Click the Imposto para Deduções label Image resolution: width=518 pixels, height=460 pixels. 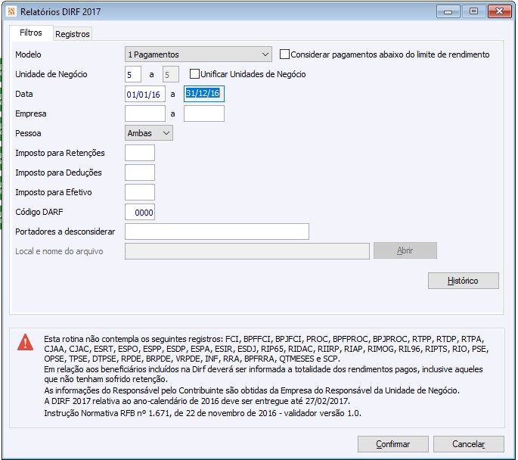coord(58,172)
